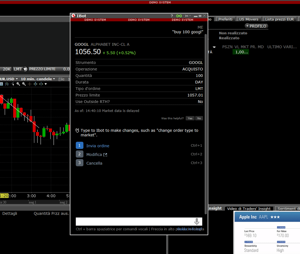Click the yellow 1:20 time marker on chart

coord(4,196)
